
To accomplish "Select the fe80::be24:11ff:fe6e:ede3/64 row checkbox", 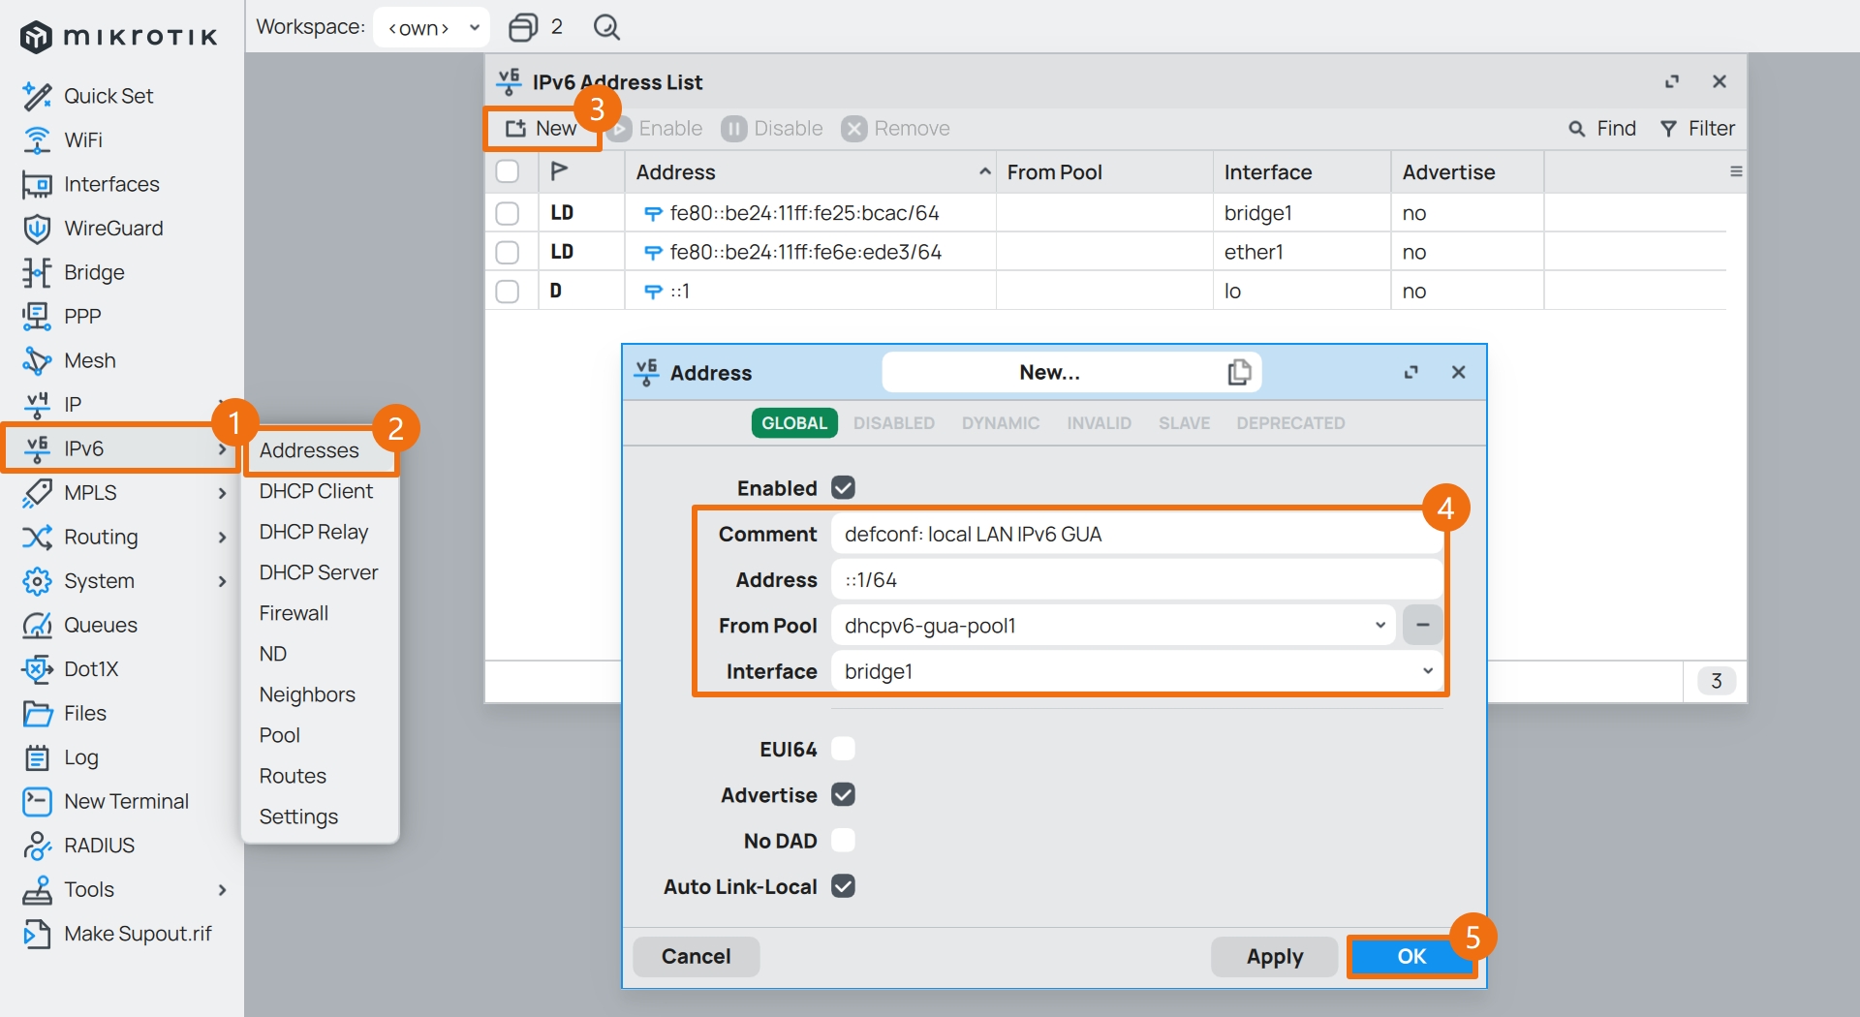I will (x=507, y=252).
